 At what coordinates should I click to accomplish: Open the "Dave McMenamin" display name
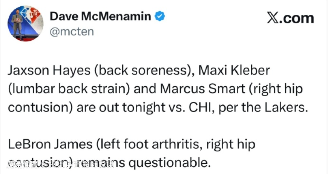pos(101,16)
